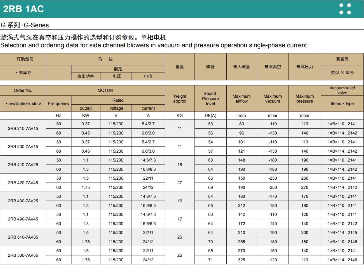Select order number '2RB 410-7AV25'
This screenshot has width=364, height=265.
click(x=23, y=165)
